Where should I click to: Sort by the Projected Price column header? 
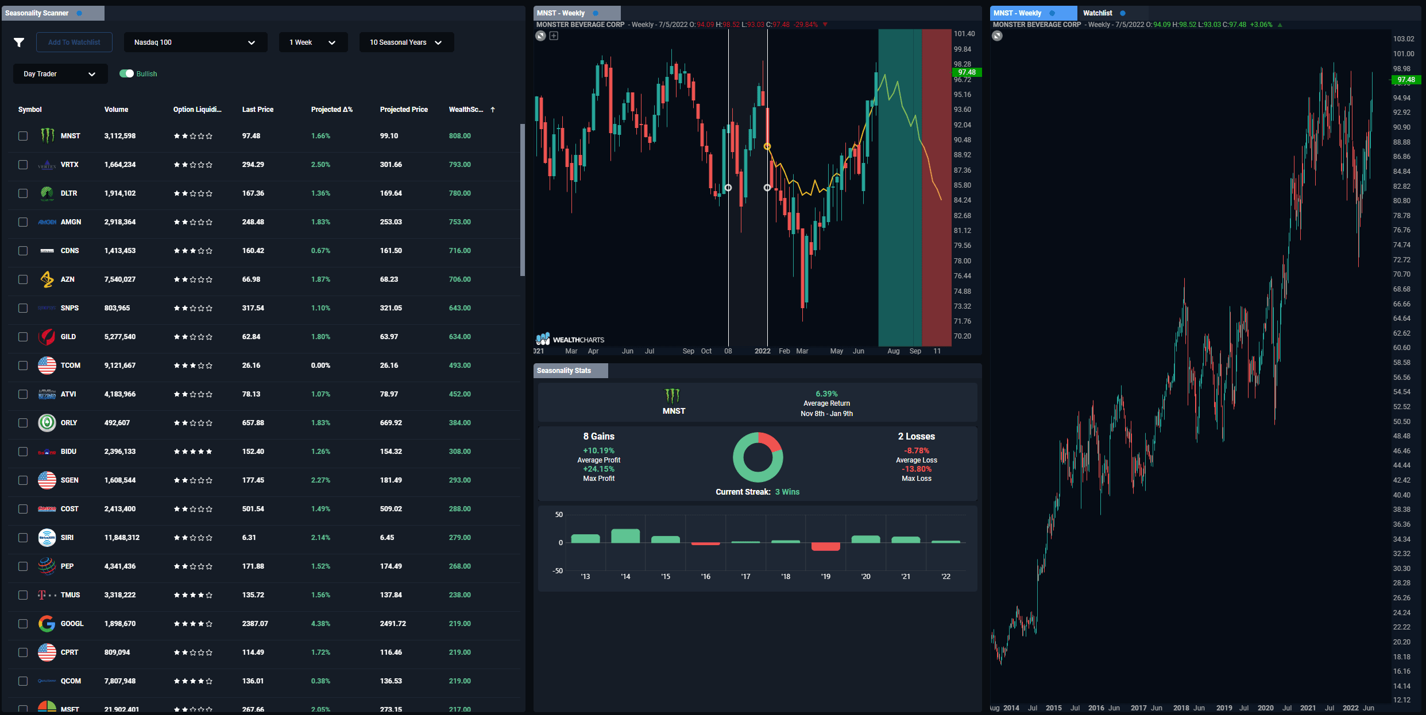click(x=404, y=110)
